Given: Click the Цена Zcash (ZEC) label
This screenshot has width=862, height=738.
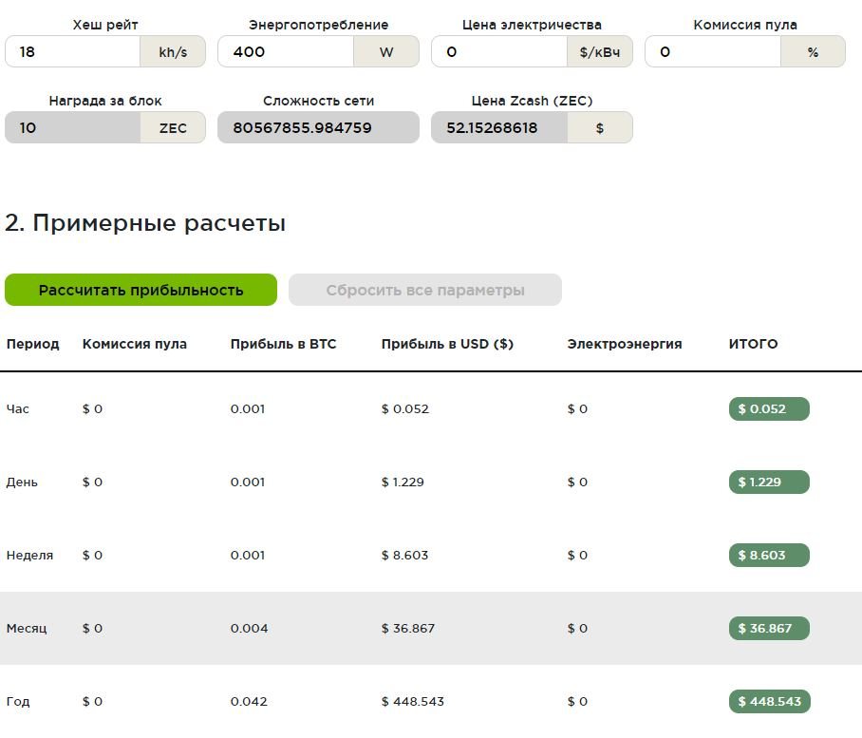Looking at the screenshot, I should [532, 101].
